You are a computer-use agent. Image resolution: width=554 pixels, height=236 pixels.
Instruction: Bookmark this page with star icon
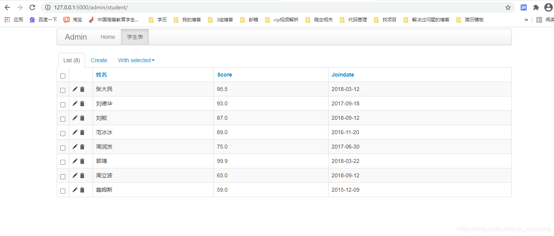[508, 7]
